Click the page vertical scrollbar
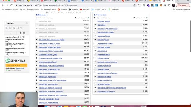Viewport: 191px width, 107px height. tap(190, 36)
